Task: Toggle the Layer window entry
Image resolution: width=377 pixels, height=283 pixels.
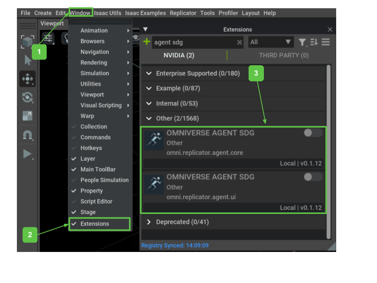Action: 101,158
